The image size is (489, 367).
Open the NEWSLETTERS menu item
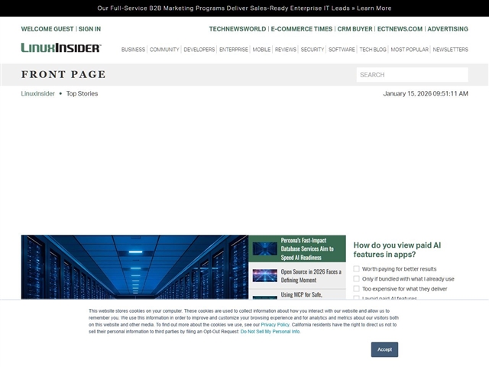click(450, 50)
